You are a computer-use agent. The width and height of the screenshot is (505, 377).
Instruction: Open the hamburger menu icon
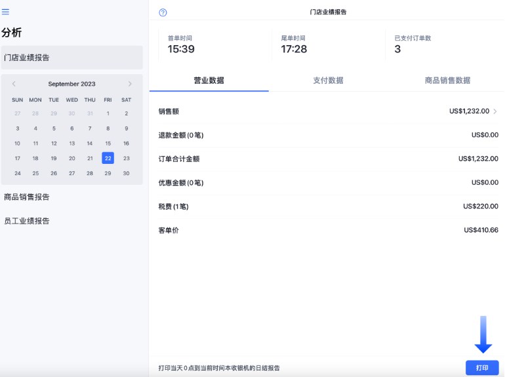[x=6, y=12]
